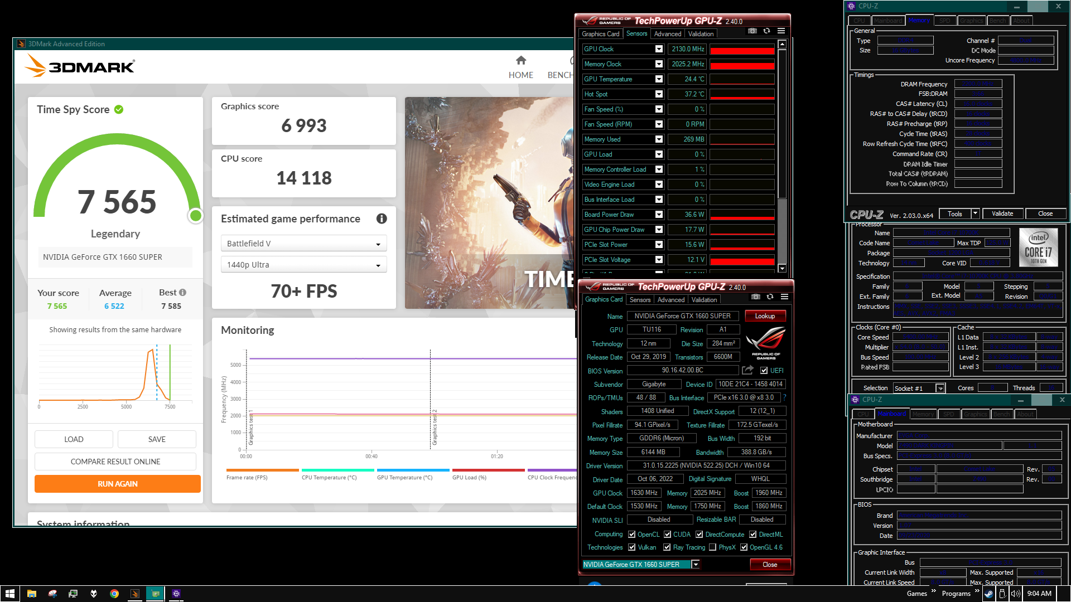Open the CPU-Z Tools dropdown arrow
Screen dimensions: 1071x602
(975, 213)
